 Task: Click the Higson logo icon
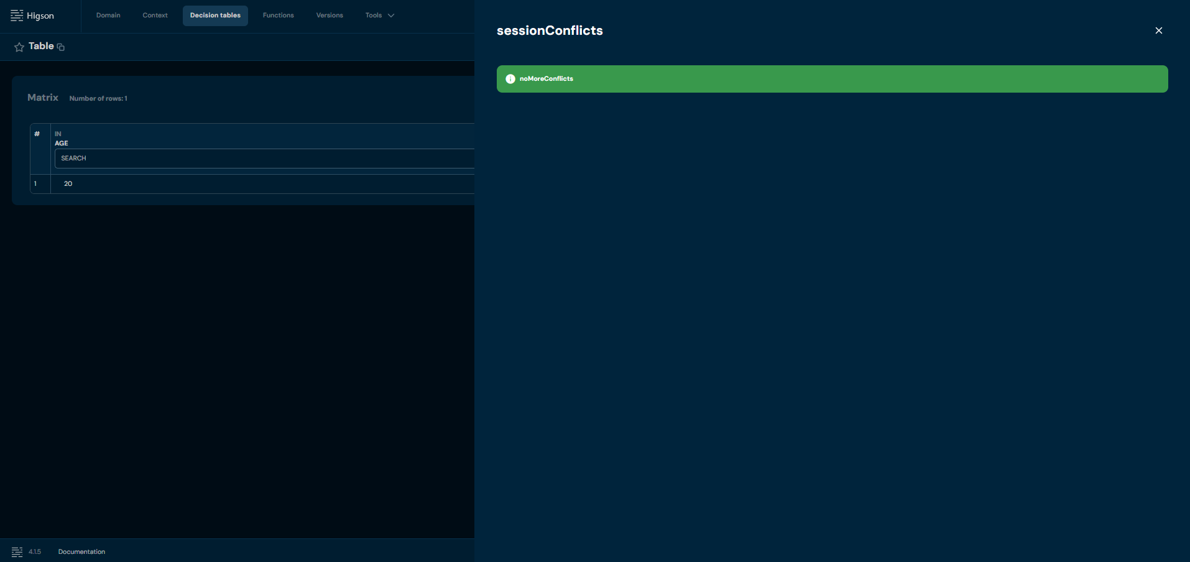(x=17, y=16)
